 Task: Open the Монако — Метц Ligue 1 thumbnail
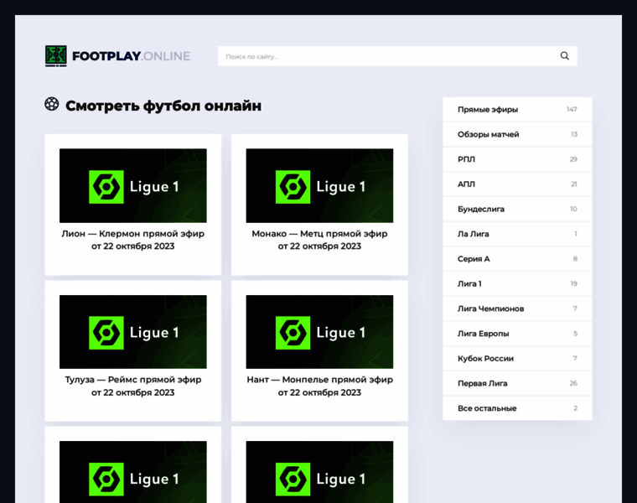click(319, 185)
